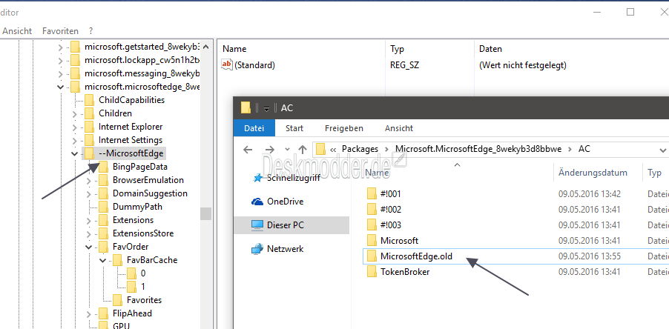Image resolution: width=669 pixels, height=329 pixels.
Task: Go forward in Explorer navigation
Action: (x=270, y=149)
